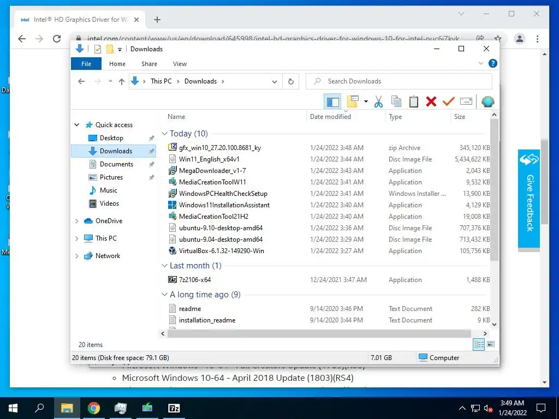Viewport: 559px width, 419px height.
Task: Open the View ribbon tab
Action: click(180, 64)
